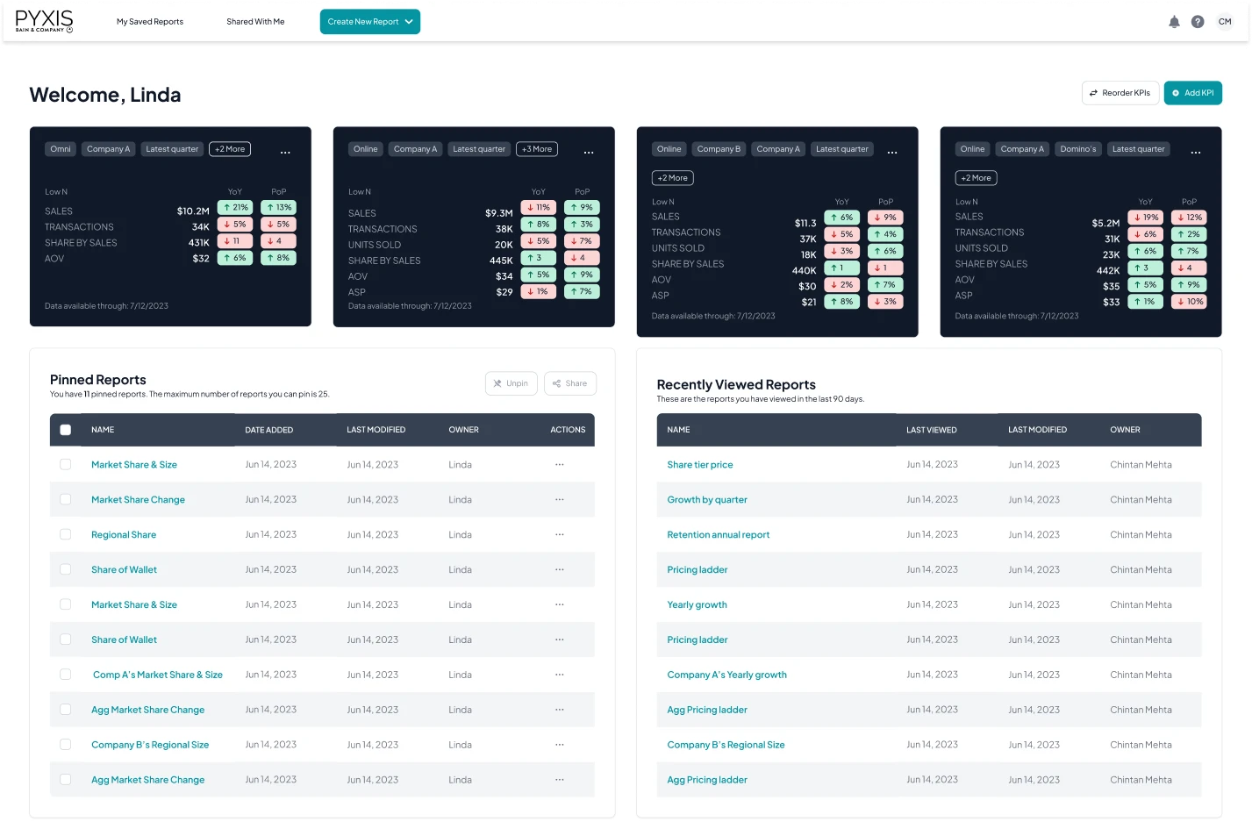Go to My Saved Reports
This screenshot has width=1252, height=836.
coord(149,21)
